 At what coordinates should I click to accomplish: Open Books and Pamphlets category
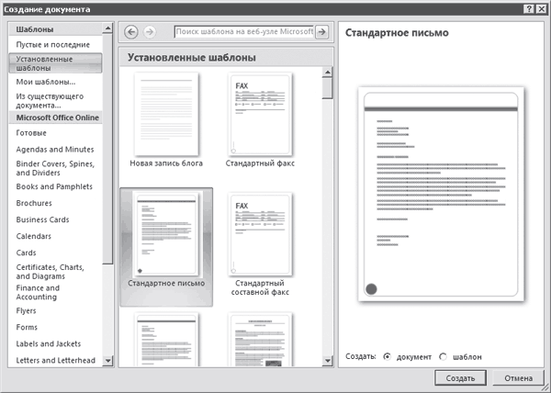(x=55, y=186)
